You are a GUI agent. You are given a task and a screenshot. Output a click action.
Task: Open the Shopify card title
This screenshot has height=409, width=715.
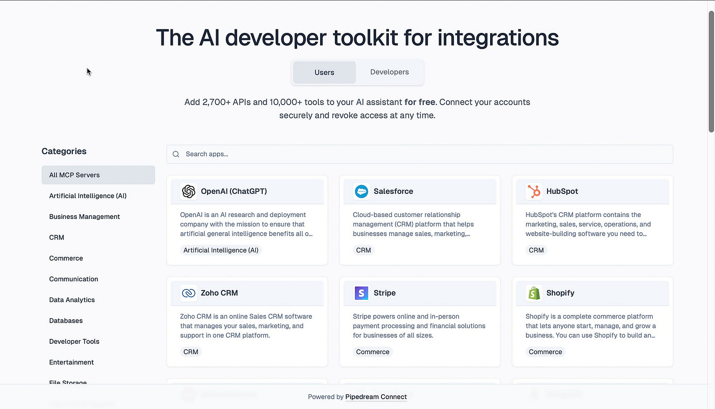point(560,293)
